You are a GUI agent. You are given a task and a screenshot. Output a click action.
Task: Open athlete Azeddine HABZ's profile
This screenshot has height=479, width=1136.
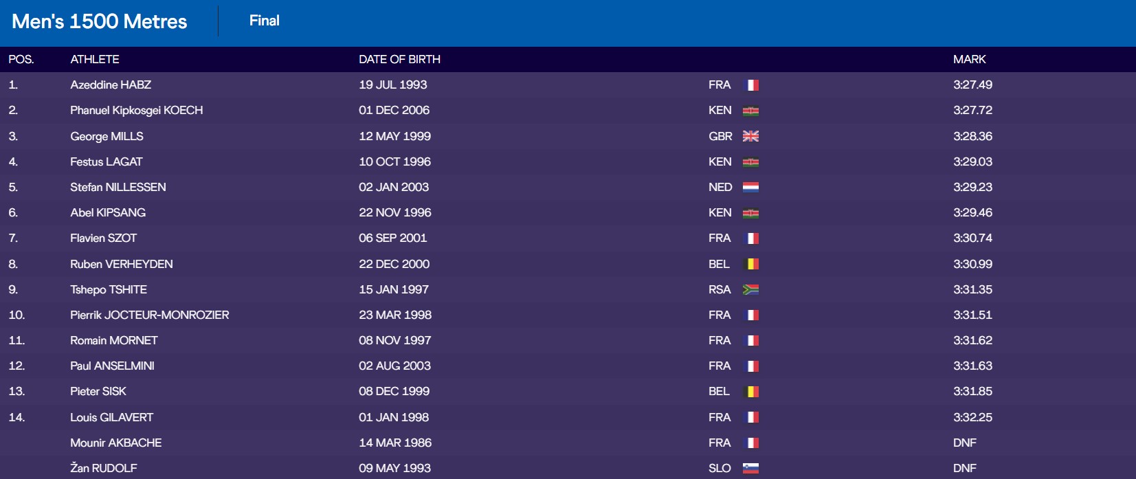point(111,85)
